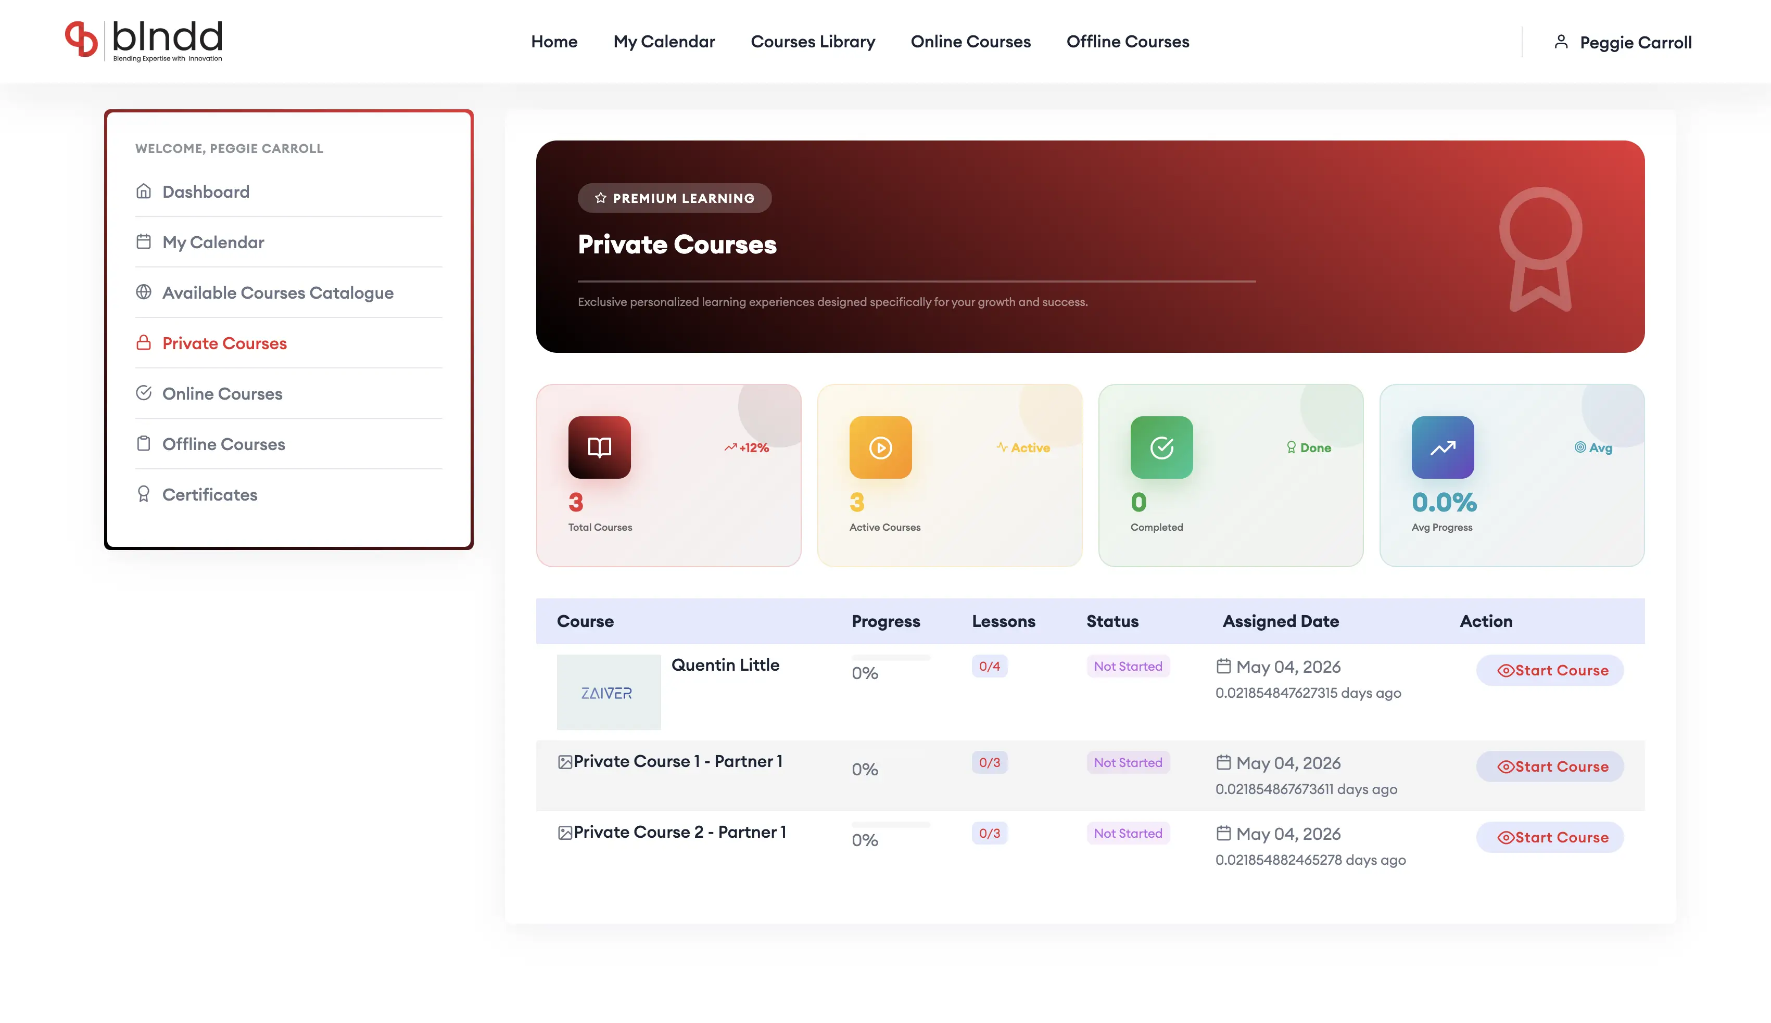Click the Quentin Little course name
This screenshot has height=1023, width=1771.
725,664
